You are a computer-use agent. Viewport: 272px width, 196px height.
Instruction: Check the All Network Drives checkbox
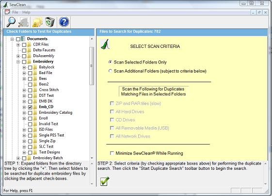pos(112,136)
